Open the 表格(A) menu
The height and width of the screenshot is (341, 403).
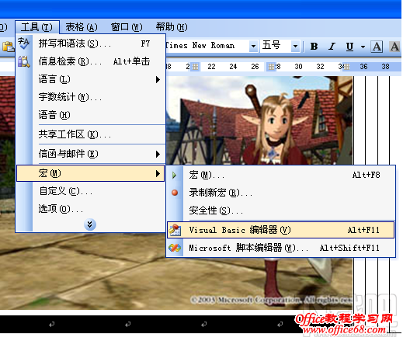(x=82, y=27)
